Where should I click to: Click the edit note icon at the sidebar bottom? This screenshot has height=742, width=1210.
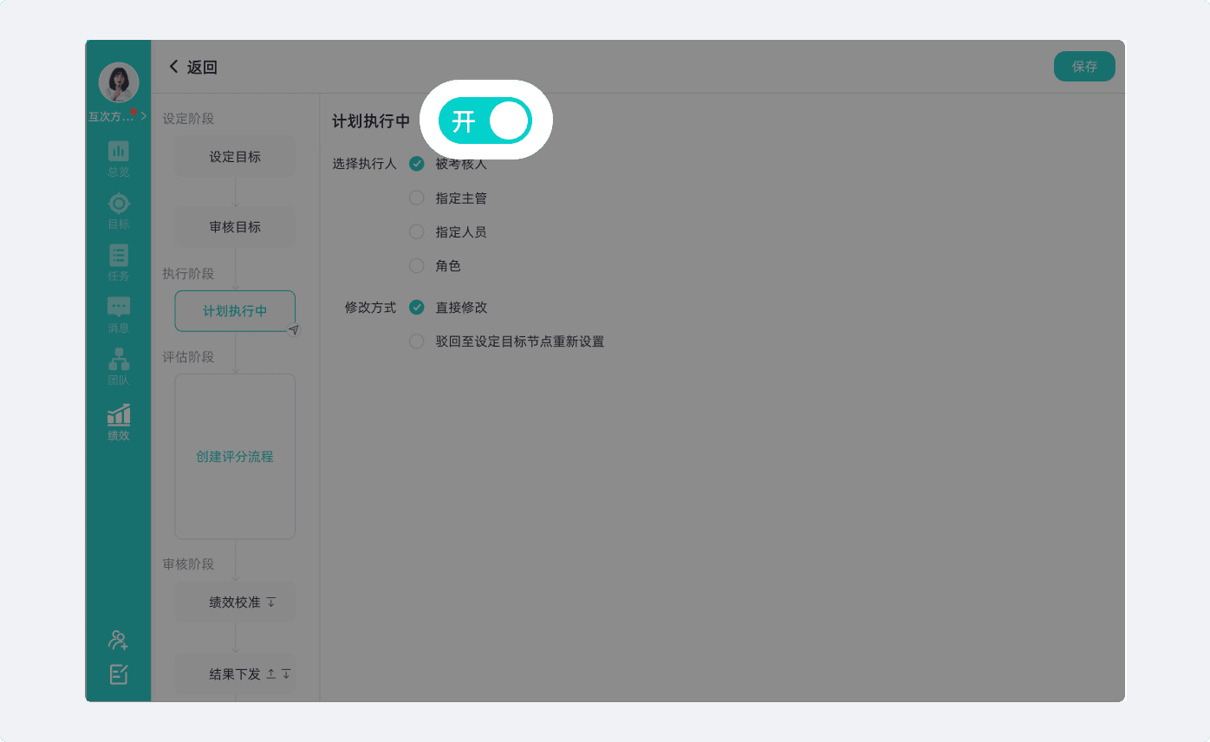[119, 674]
